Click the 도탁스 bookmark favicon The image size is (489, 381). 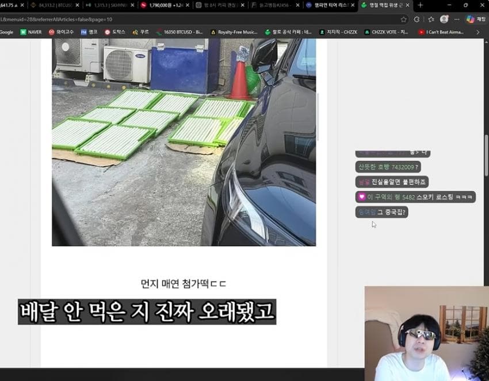(x=107, y=32)
